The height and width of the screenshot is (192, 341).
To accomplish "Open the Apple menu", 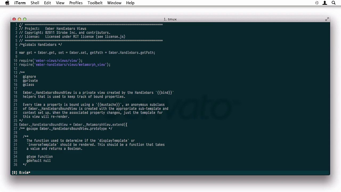I will (7, 3).
